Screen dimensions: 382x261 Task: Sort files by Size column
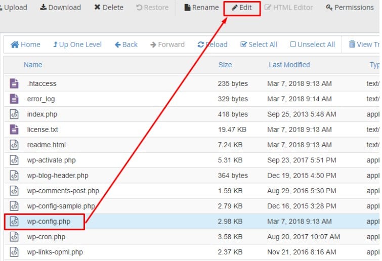coord(225,65)
